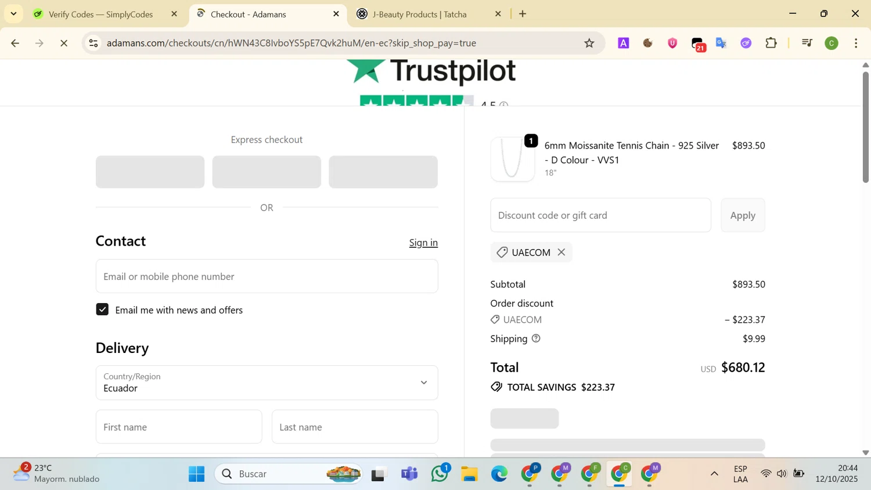Click the Total amount $680.12

[x=743, y=368]
